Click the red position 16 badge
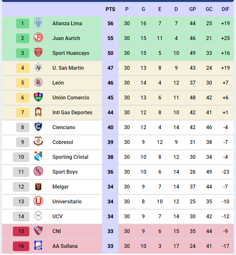This screenshot has width=236, height=255. [x=21, y=246]
